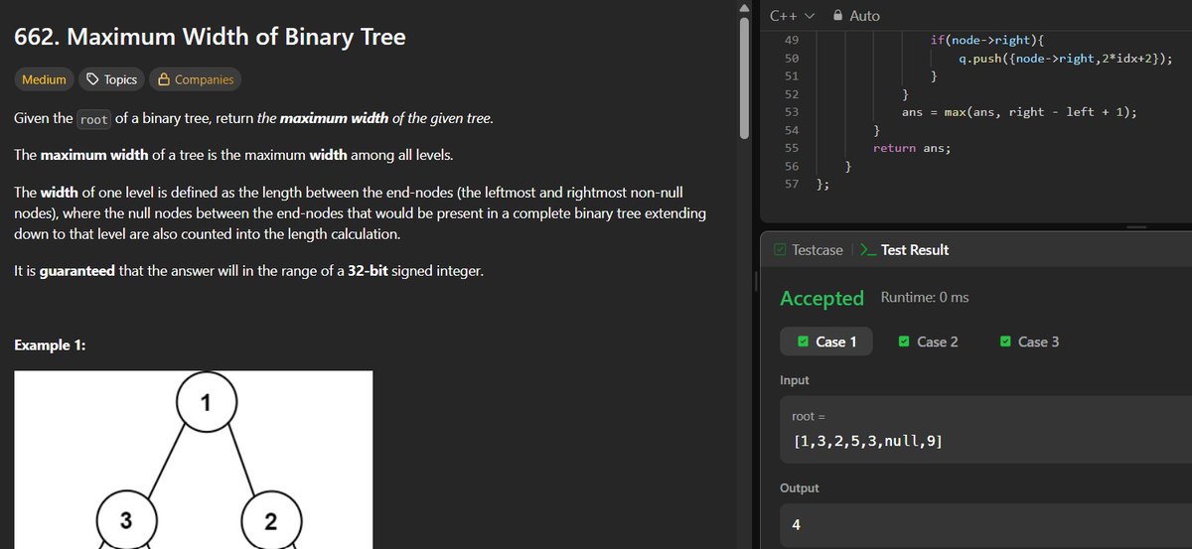Click the terminal icon beside Test Result
The image size is (1192, 549).
pyautogui.click(x=868, y=250)
